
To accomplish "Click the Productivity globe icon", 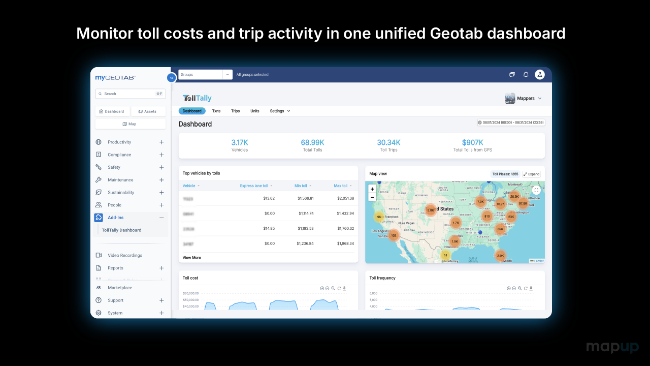I will [99, 142].
